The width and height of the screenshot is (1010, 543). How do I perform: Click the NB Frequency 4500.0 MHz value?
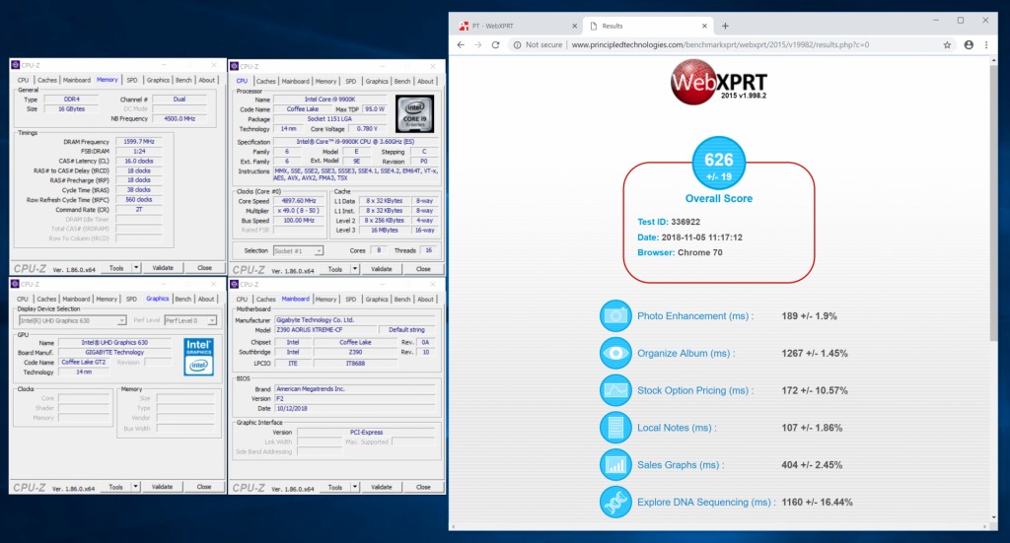click(x=180, y=119)
